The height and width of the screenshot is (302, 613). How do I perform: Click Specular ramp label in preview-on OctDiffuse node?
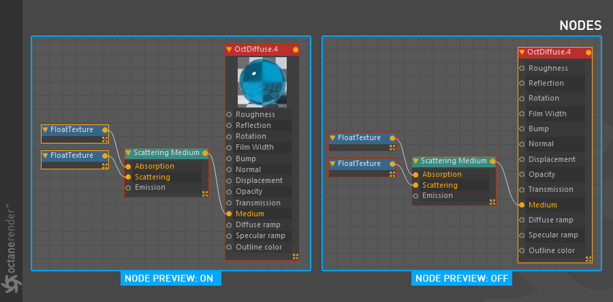(x=260, y=235)
